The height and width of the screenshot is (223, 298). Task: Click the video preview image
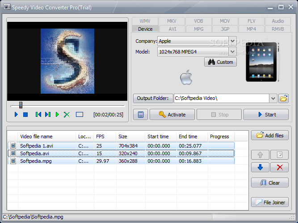point(67,61)
